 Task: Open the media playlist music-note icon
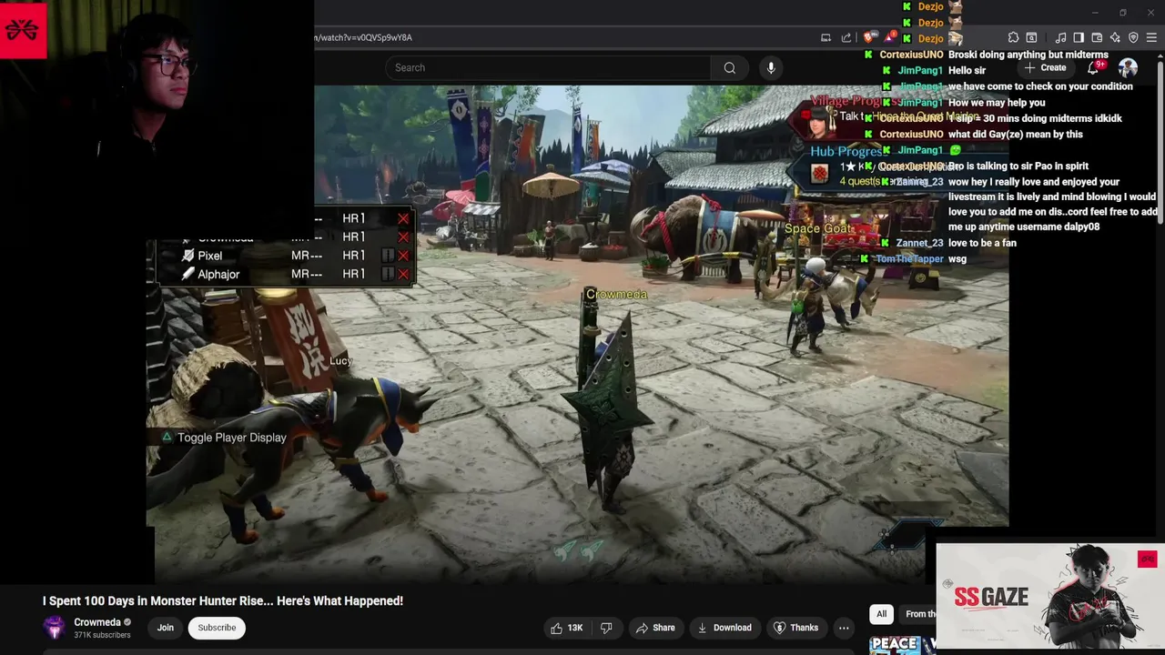[x=1060, y=37]
